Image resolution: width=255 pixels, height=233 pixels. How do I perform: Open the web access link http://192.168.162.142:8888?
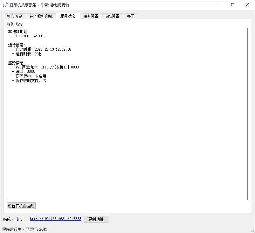[x=55, y=219]
